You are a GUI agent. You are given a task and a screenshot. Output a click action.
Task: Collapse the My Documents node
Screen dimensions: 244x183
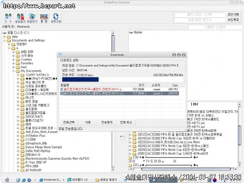tap(14, 71)
